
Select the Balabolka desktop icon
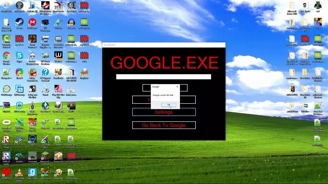pos(58,174)
